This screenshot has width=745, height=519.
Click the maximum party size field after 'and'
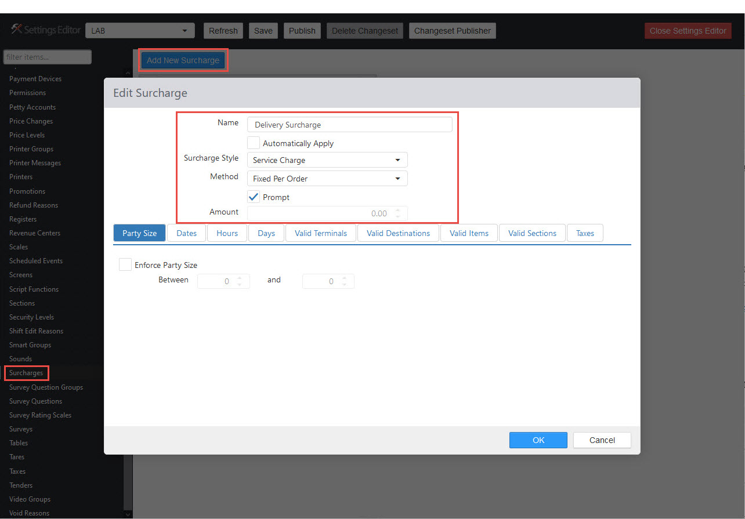pos(328,281)
